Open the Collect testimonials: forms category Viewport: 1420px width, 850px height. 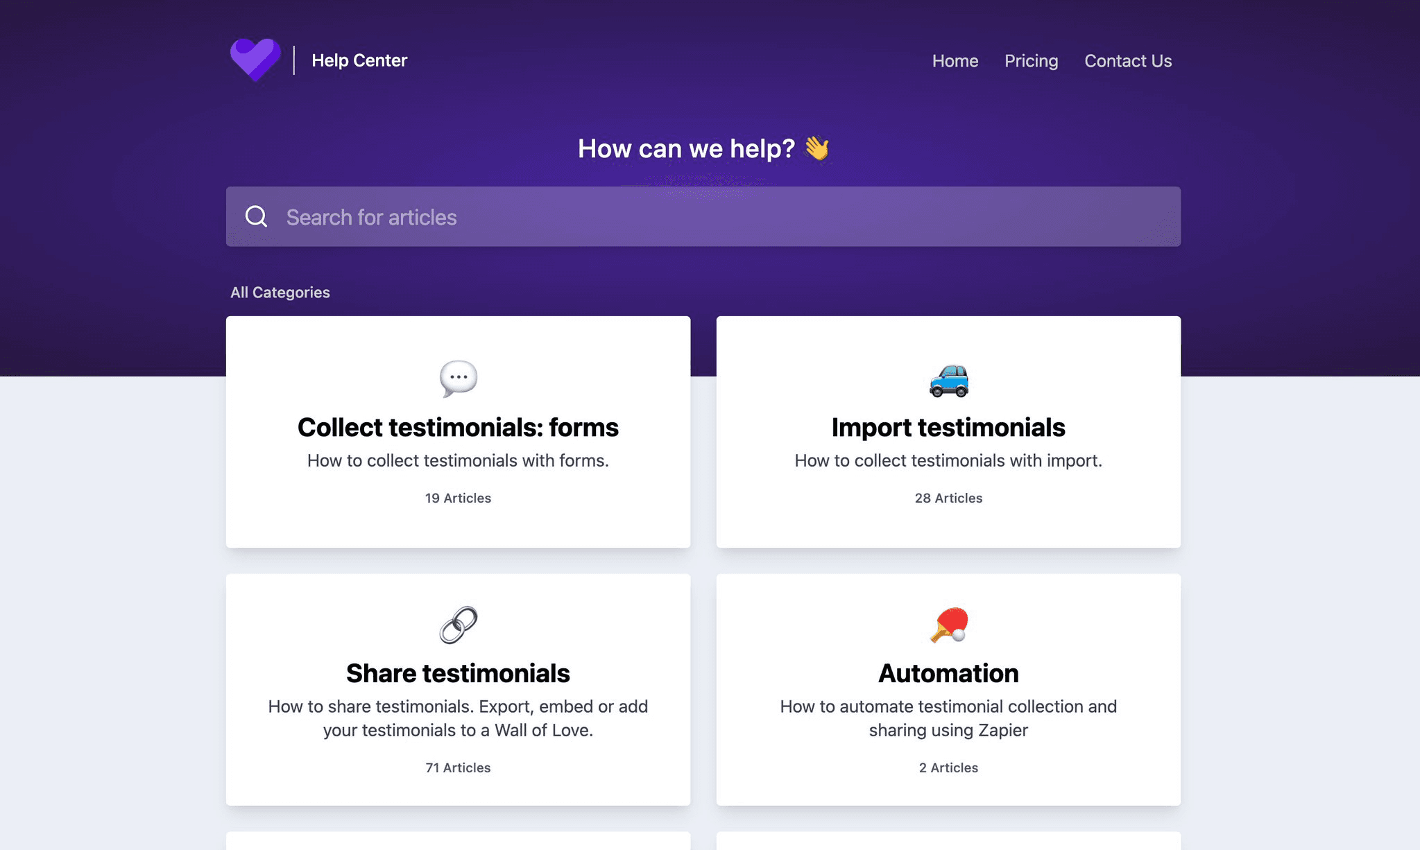[x=458, y=428]
